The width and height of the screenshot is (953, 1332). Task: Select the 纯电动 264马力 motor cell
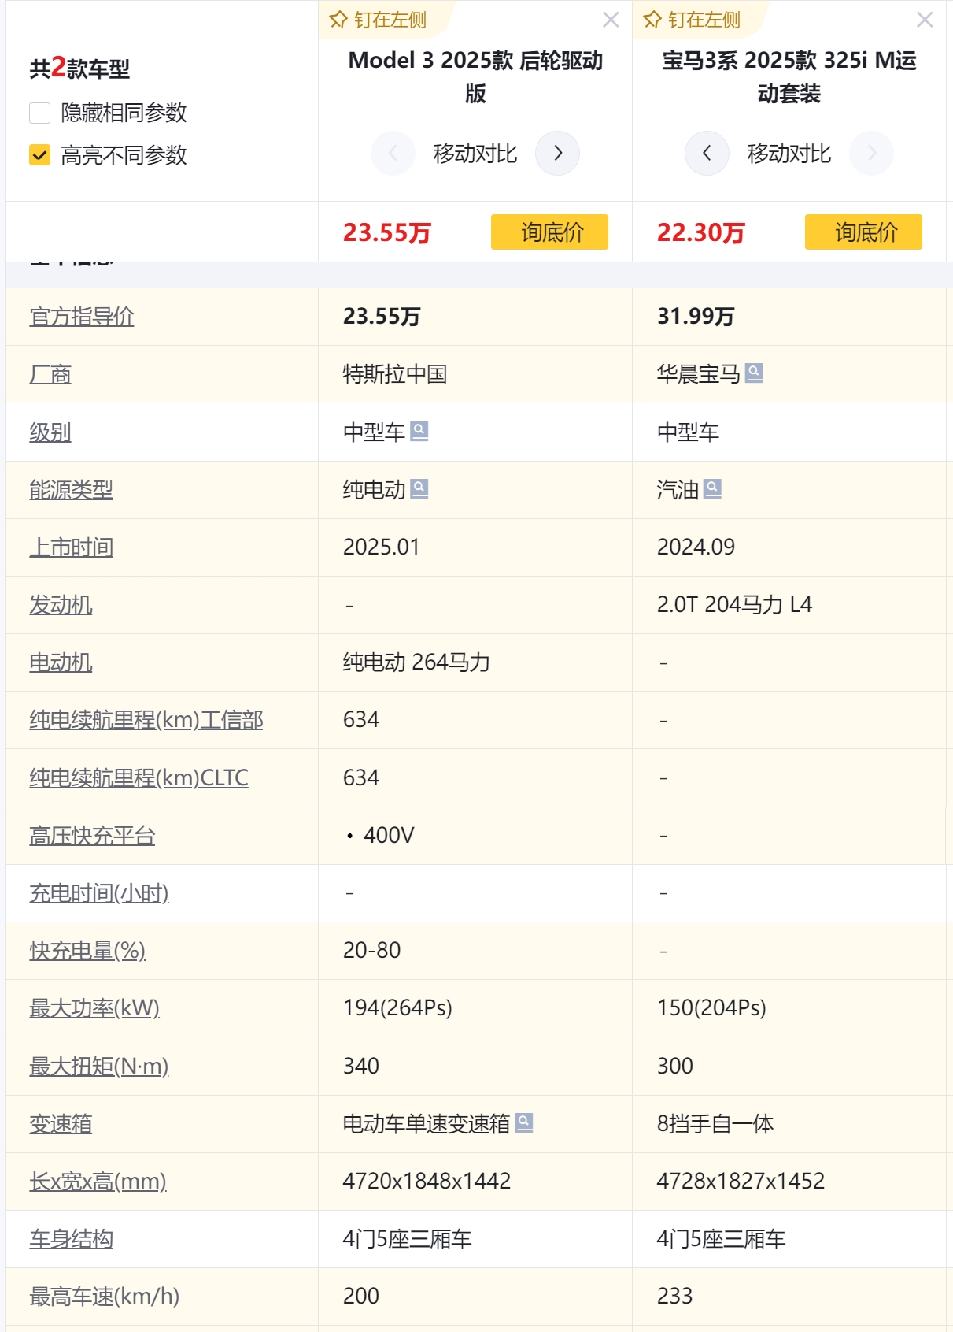(475, 662)
